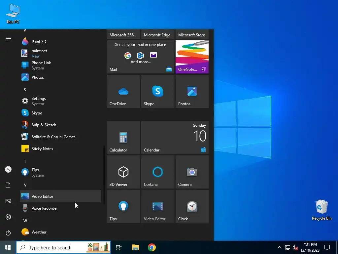Open the Documents shortcut in Start sidebar
This screenshot has height=254, width=338.
pos(8,185)
